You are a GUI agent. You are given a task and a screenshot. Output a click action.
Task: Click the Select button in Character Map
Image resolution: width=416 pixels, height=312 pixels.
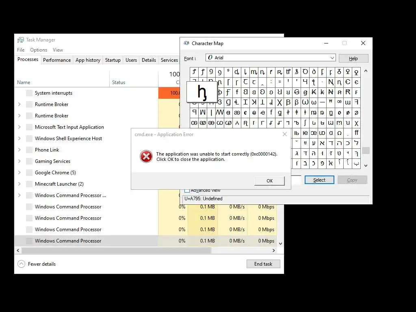[x=319, y=180]
